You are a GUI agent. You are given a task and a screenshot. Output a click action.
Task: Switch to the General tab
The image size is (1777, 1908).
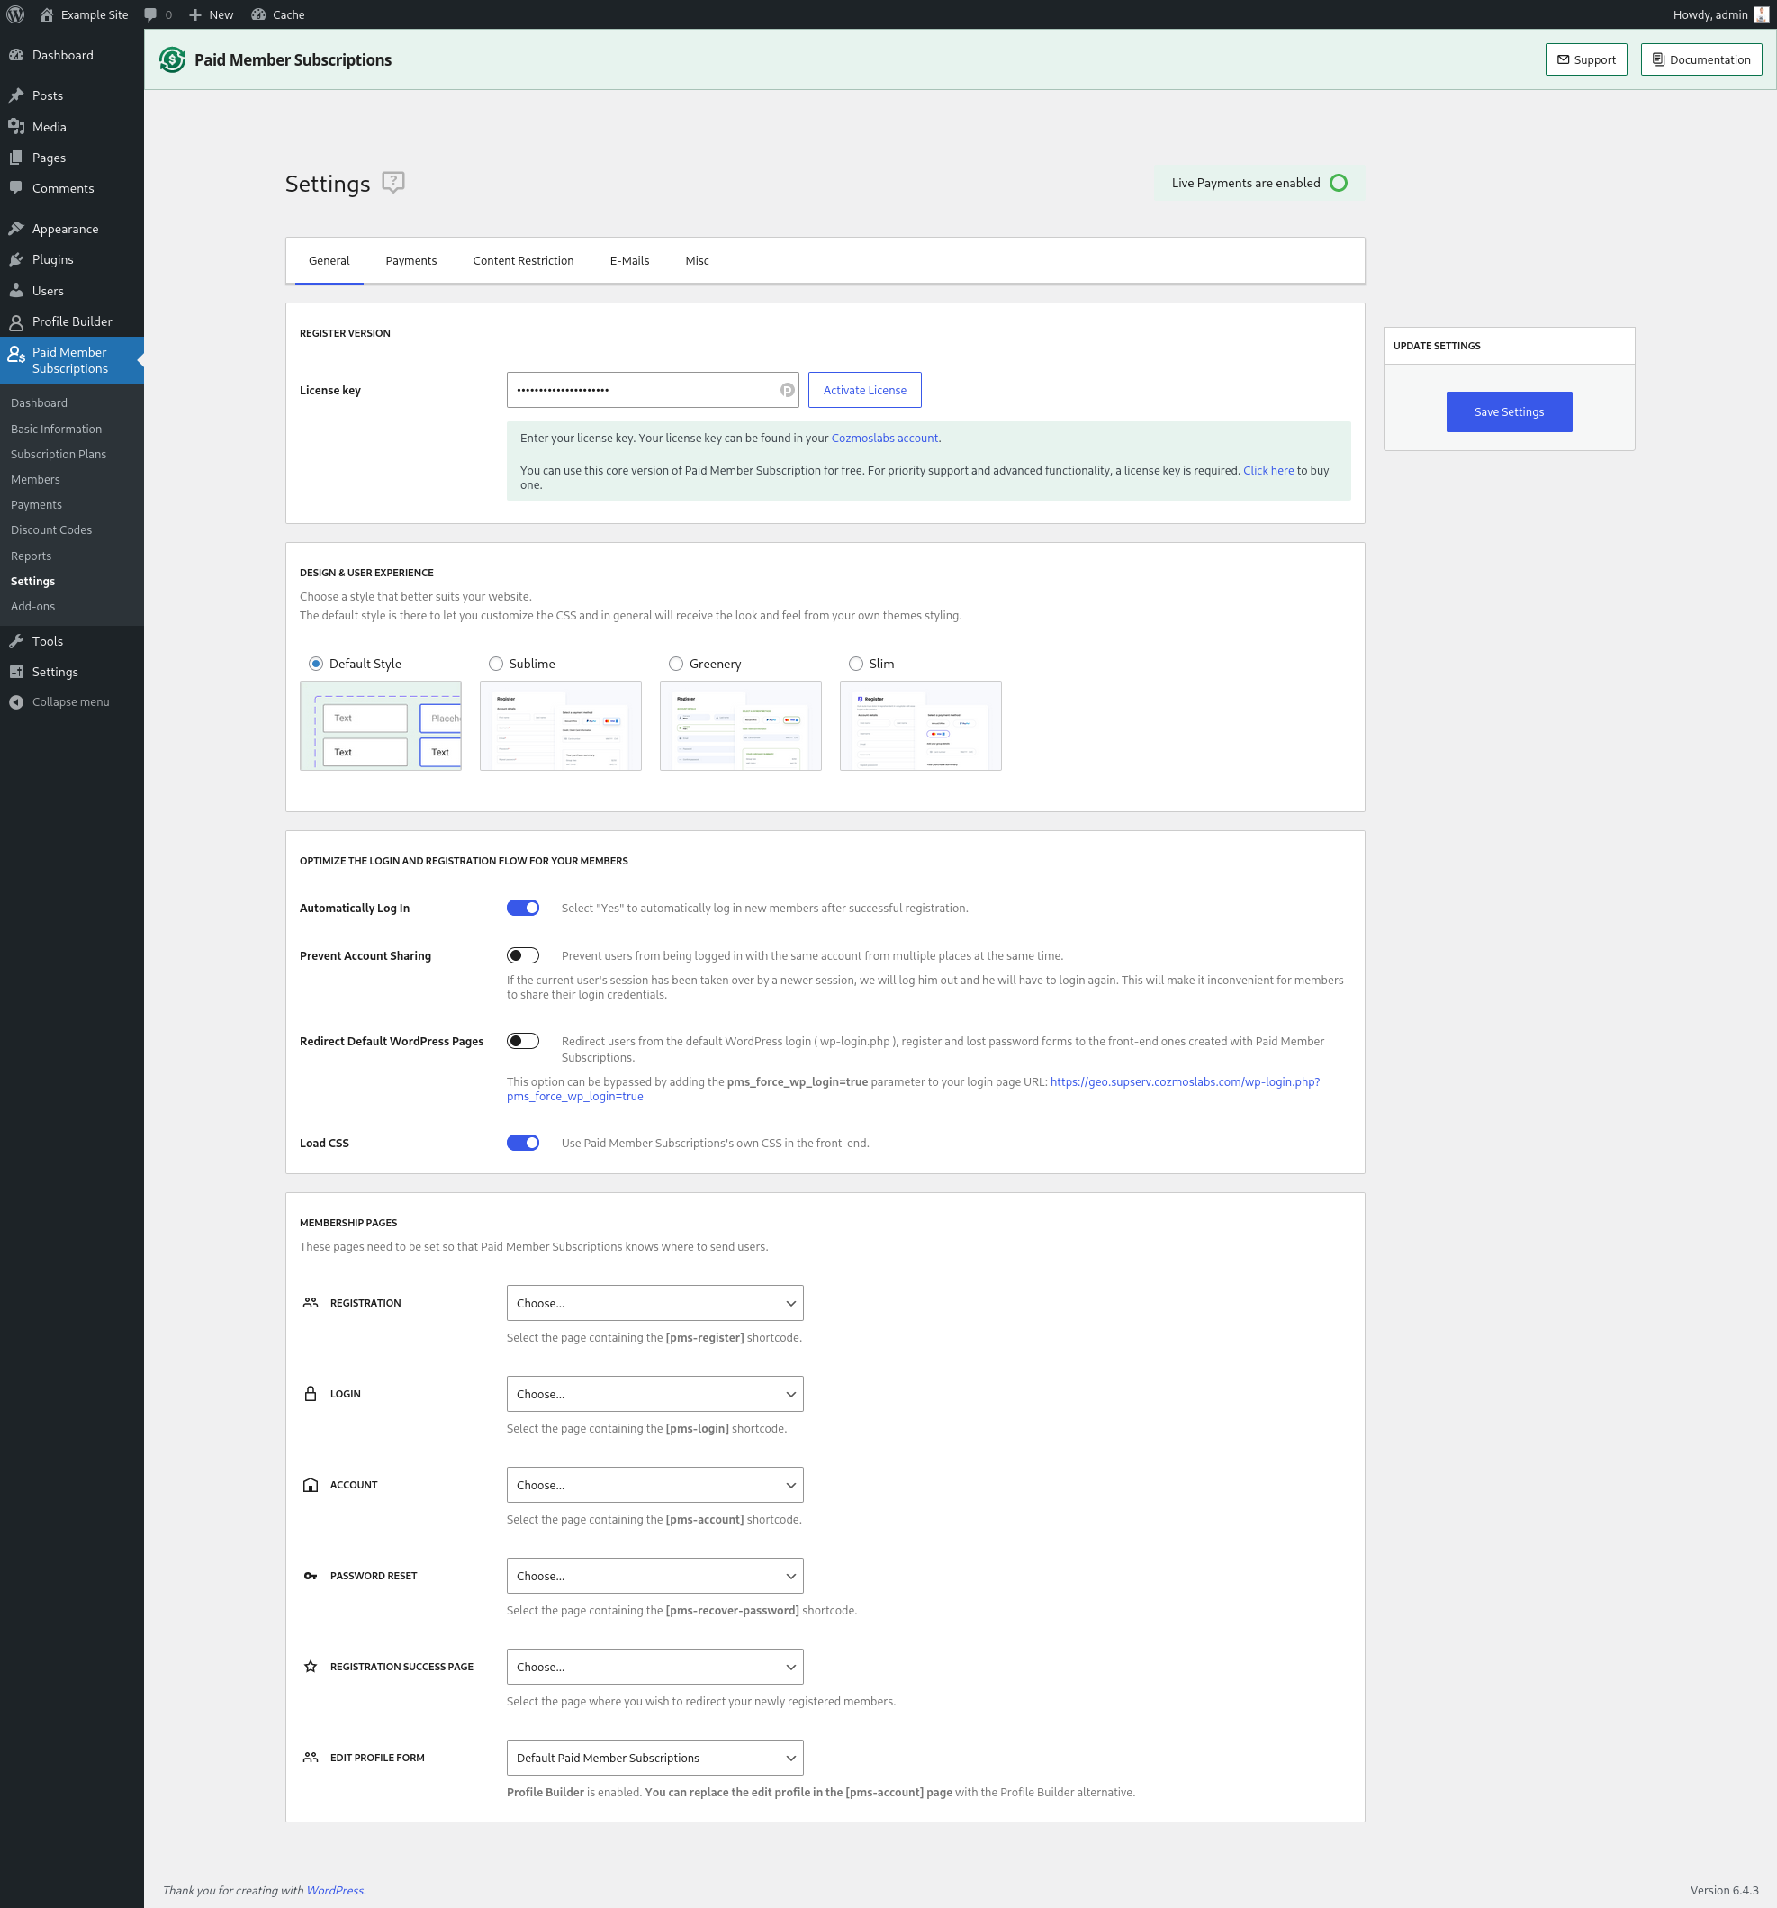[329, 261]
